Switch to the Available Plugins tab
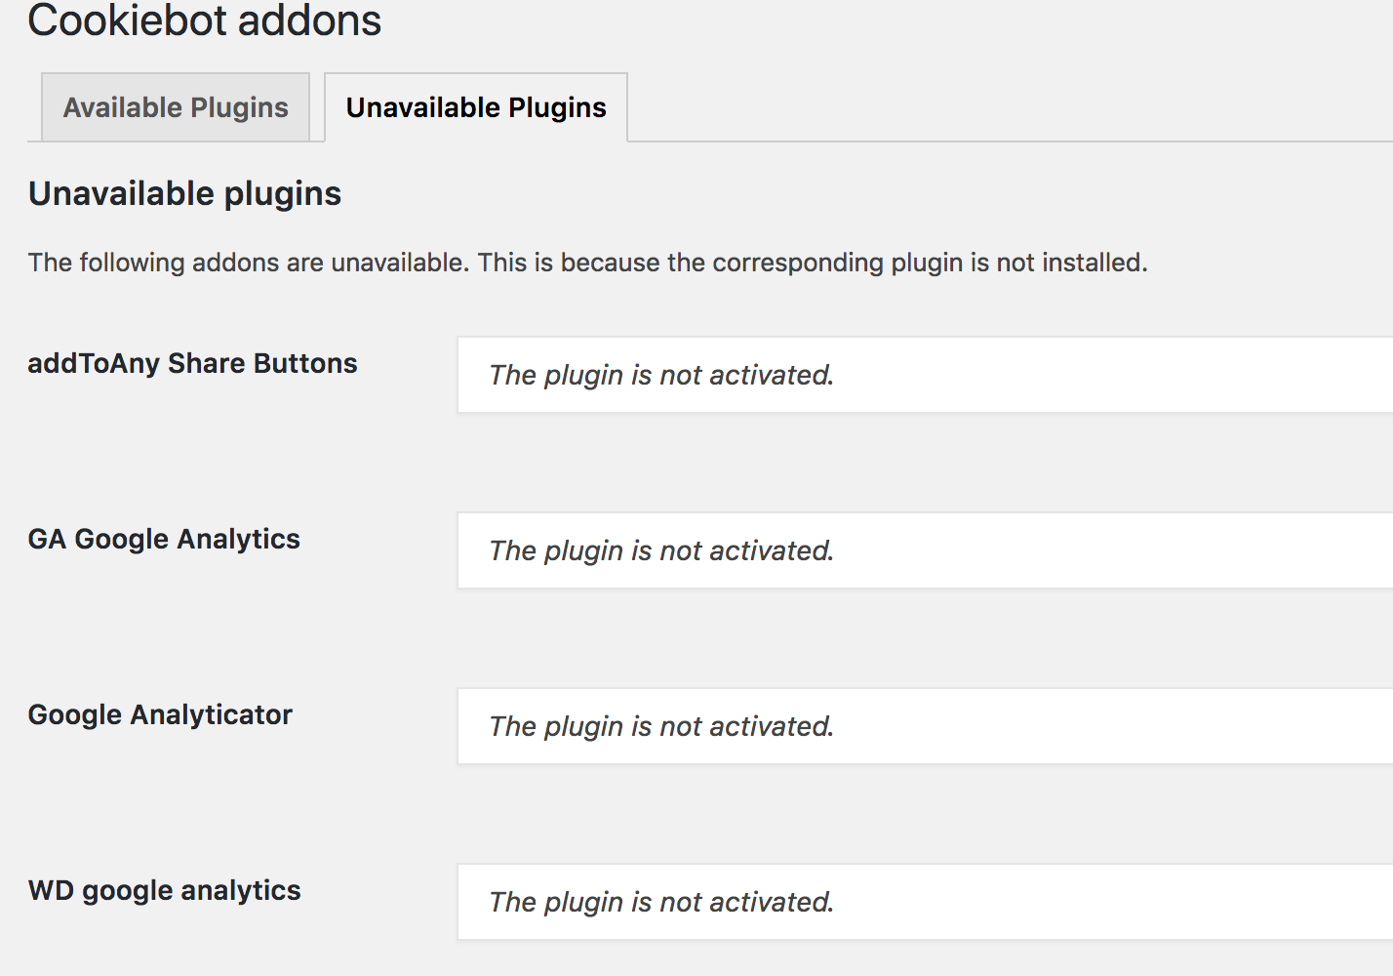Image resolution: width=1393 pixels, height=976 pixels. point(176,107)
